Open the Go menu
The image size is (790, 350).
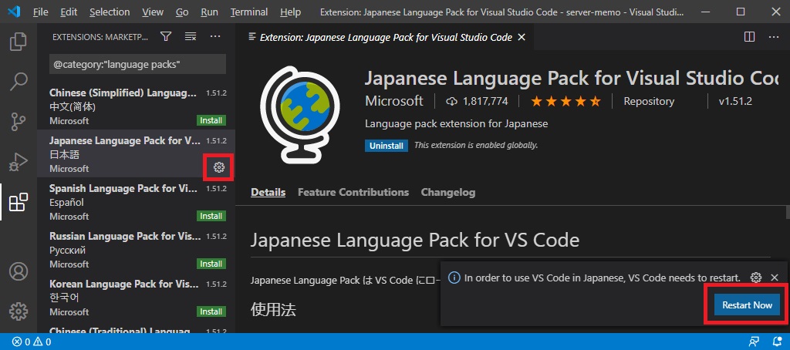click(182, 12)
